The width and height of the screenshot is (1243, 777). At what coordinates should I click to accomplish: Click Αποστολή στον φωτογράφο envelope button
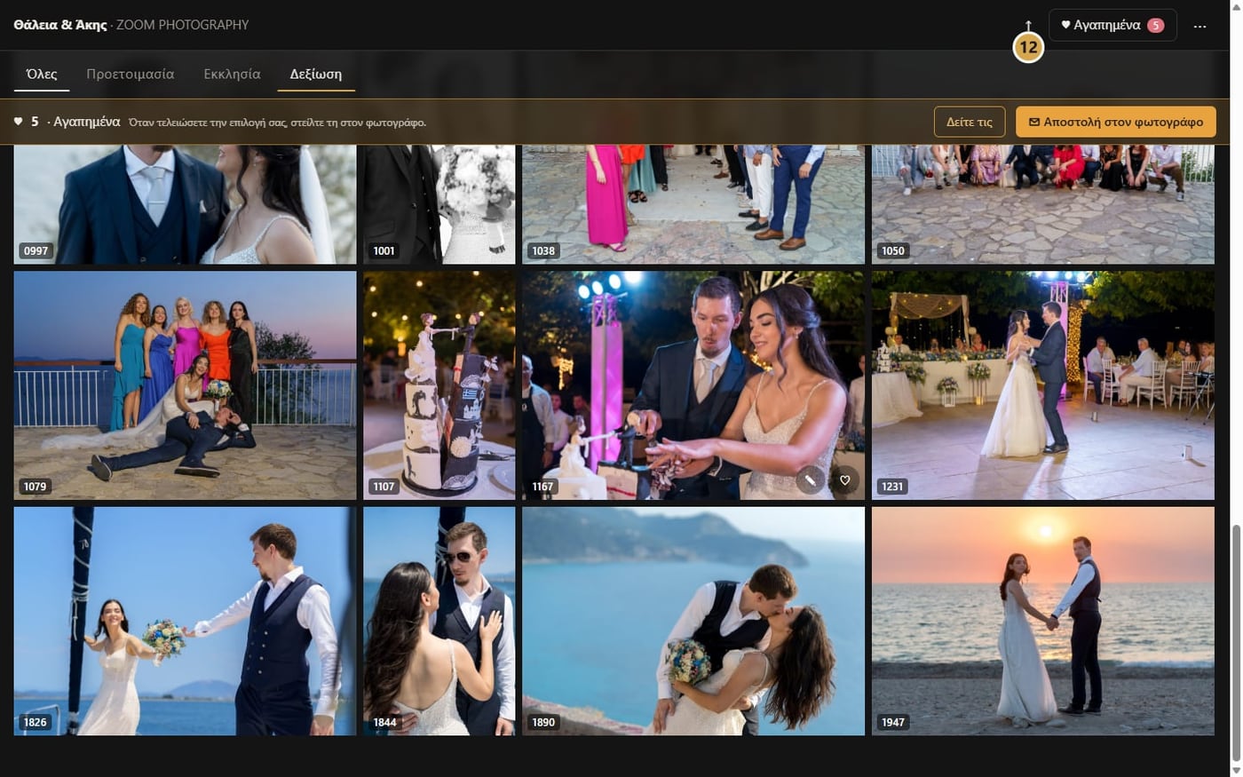1115,122
